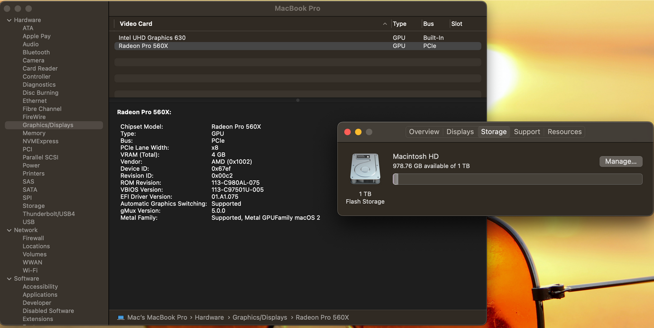Select Intel UHD Graphics 630 row
Image resolution: width=654 pixels, height=328 pixels.
pyautogui.click(x=152, y=38)
